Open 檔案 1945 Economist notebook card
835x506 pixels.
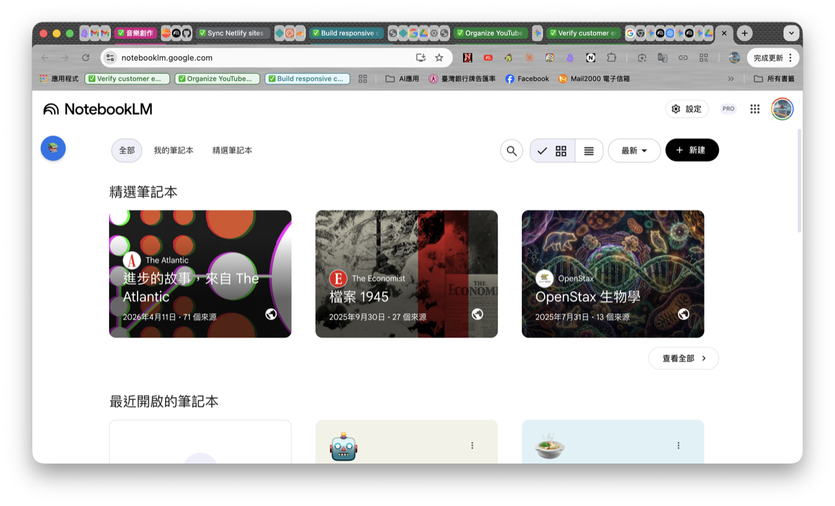[406, 274]
